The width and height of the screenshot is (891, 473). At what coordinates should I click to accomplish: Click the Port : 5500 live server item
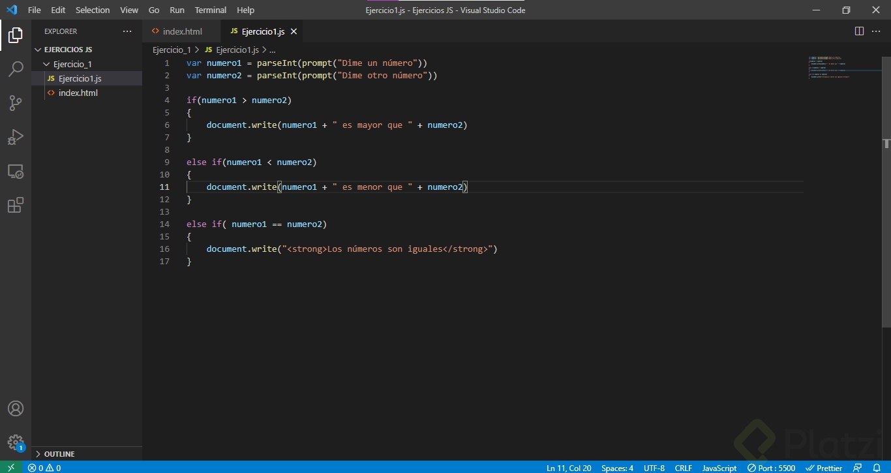[771, 468]
